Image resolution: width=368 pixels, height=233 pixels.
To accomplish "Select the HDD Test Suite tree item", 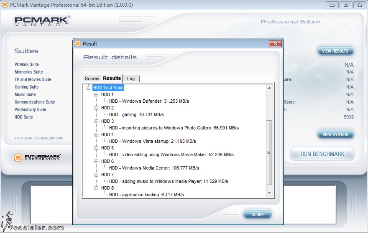I will click(x=108, y=88).
